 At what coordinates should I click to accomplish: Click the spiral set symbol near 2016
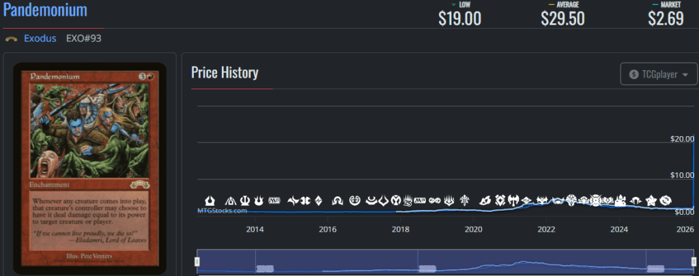[354, 200]
